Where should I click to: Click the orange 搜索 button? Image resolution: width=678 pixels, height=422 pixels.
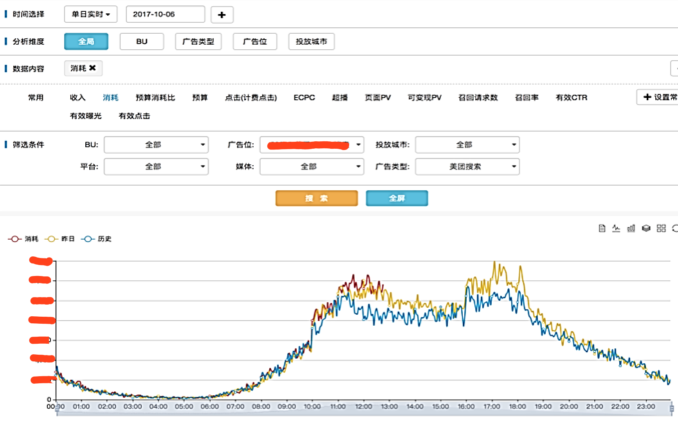pos(316,198)
